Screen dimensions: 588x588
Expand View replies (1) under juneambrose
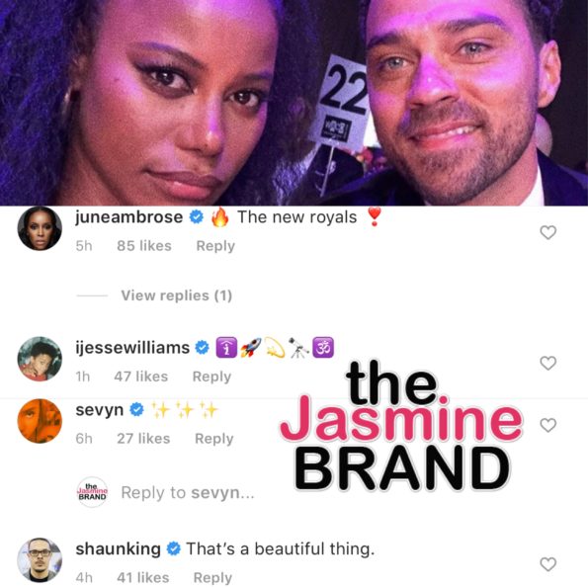click(176, 295)
